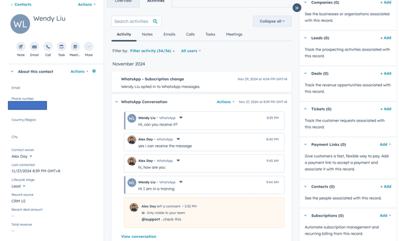Collapse the Subscriptions (0) section
The width and height of the screenshot is (399, 241).
click(x=305, y=216)
